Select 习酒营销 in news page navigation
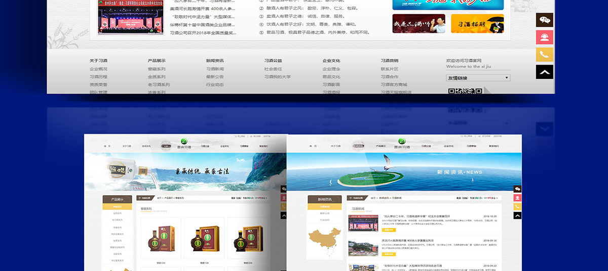This screenshot has width=608, height=271. 471,146
